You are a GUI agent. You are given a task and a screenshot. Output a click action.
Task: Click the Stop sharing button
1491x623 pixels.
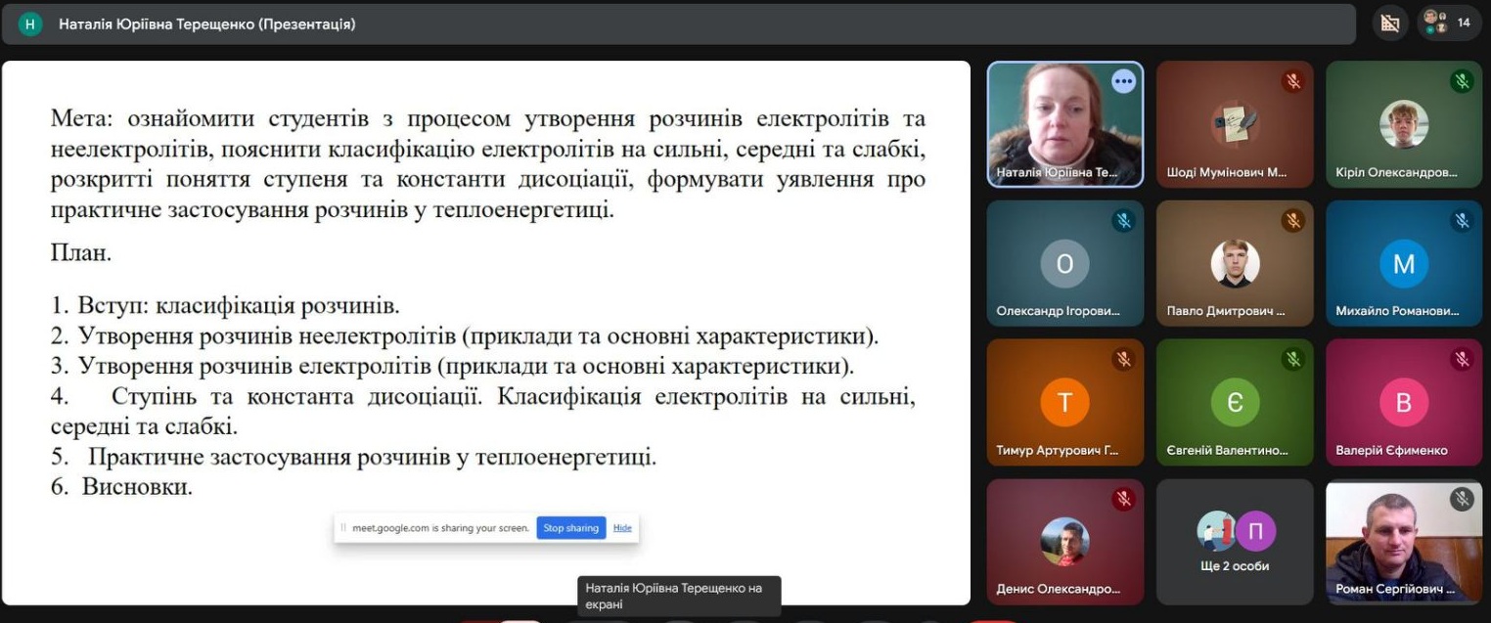coord(571,528)
